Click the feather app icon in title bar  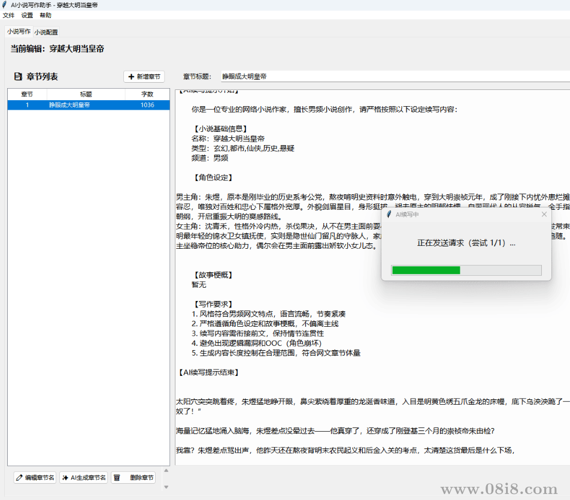[x=5, y=5]
